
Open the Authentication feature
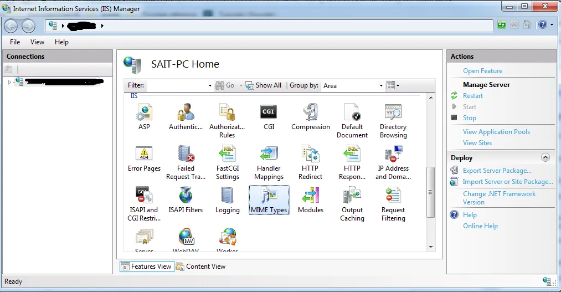pyautogui.click(x=186, y=117)
